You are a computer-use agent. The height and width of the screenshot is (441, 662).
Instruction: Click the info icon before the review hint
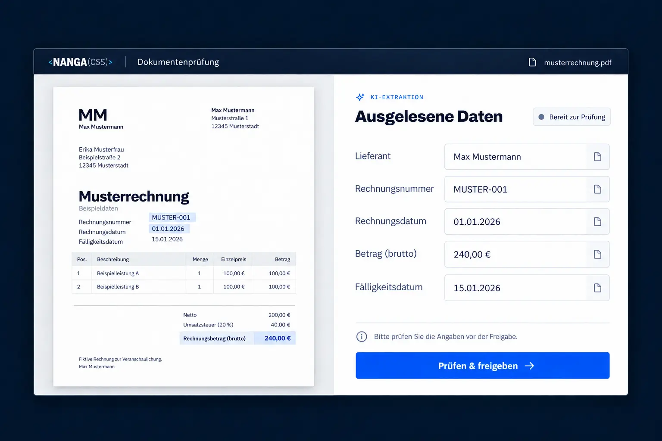coord(362,337)
